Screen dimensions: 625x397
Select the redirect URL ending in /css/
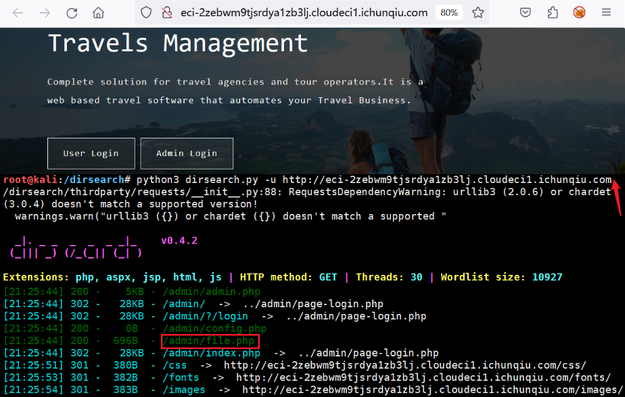tap(405, 365)
